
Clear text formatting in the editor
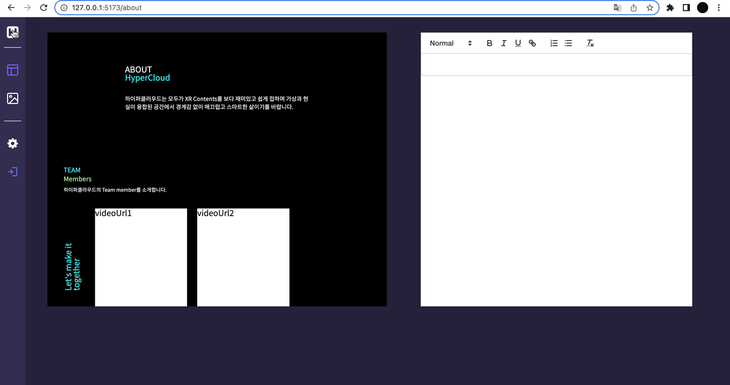(x=590, y=43)
